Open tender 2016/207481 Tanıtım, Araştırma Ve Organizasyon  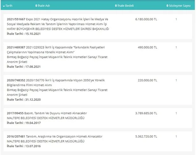click(x=55, y=136)
